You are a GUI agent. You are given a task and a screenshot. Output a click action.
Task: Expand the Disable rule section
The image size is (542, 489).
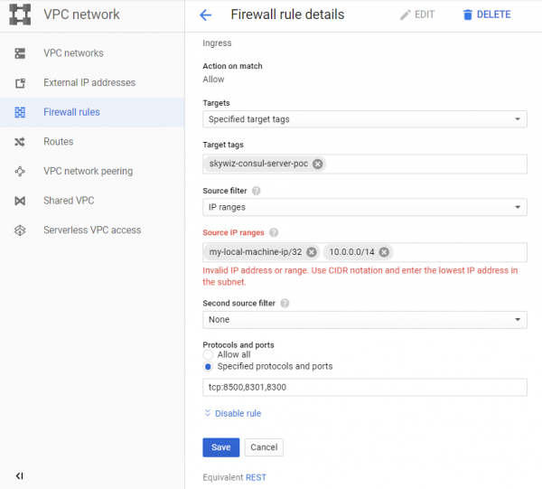pyautogui.click(x=233, y=413)
